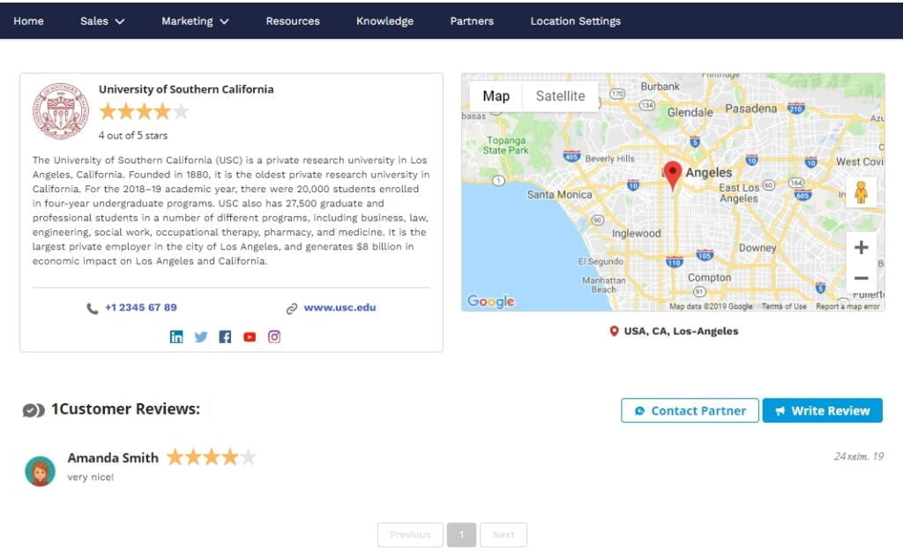Click the link icon beside www.usc.edu
The image size is (903, 554).
pyautogui.click(x=292, y=308)
